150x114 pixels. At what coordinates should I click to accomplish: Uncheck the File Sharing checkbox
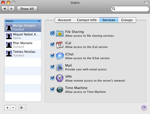point(52,33)
